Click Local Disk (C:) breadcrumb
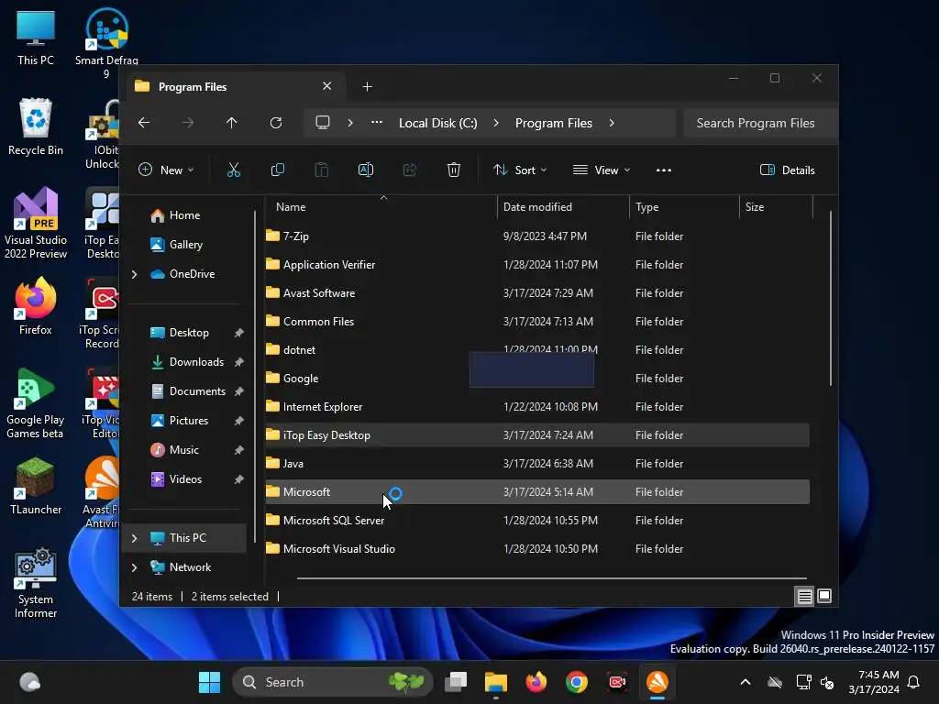 point(437,123)
